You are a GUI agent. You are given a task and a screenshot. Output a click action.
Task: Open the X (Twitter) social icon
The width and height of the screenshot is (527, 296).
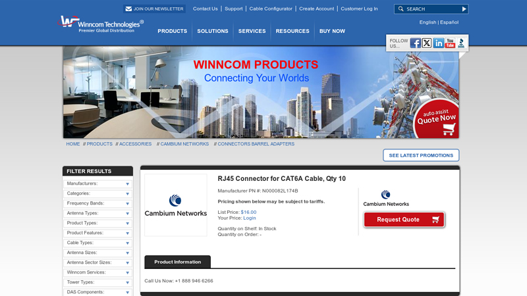[x=427, y=43]
